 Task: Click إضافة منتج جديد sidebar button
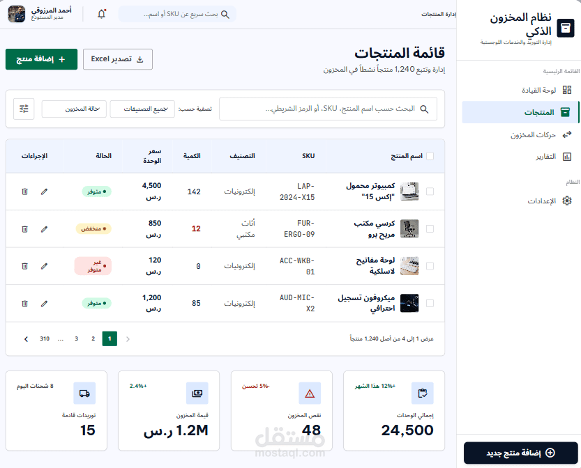[520, 453]
